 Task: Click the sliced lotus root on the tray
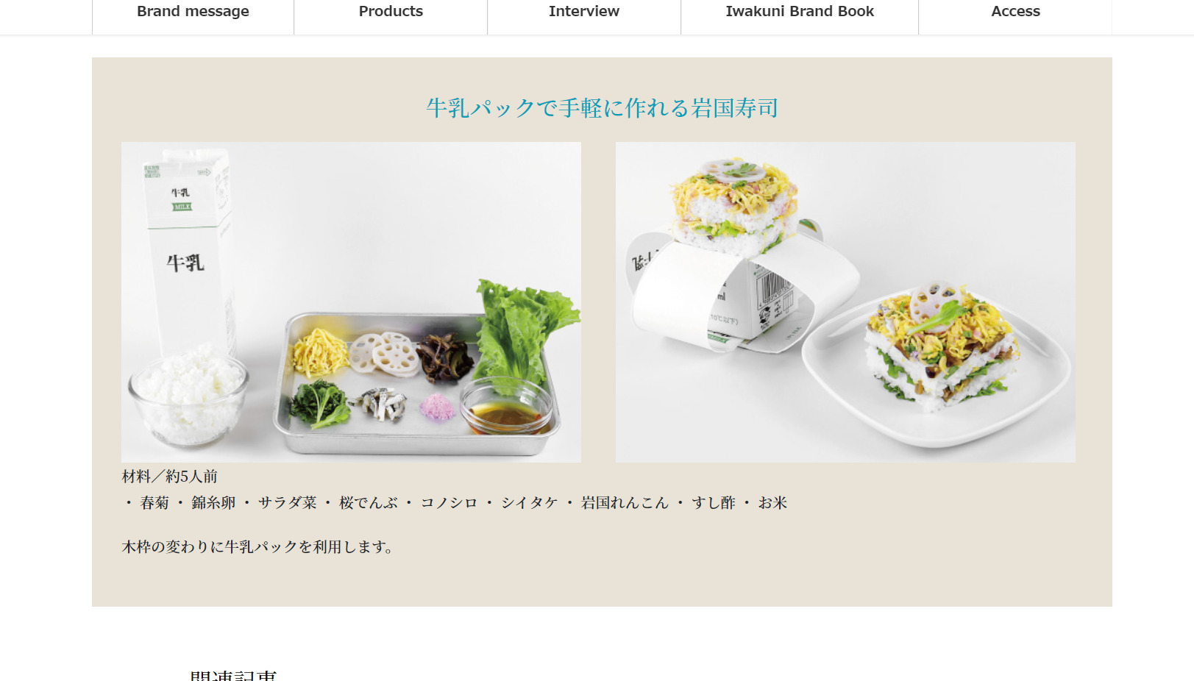click(383, 354)
